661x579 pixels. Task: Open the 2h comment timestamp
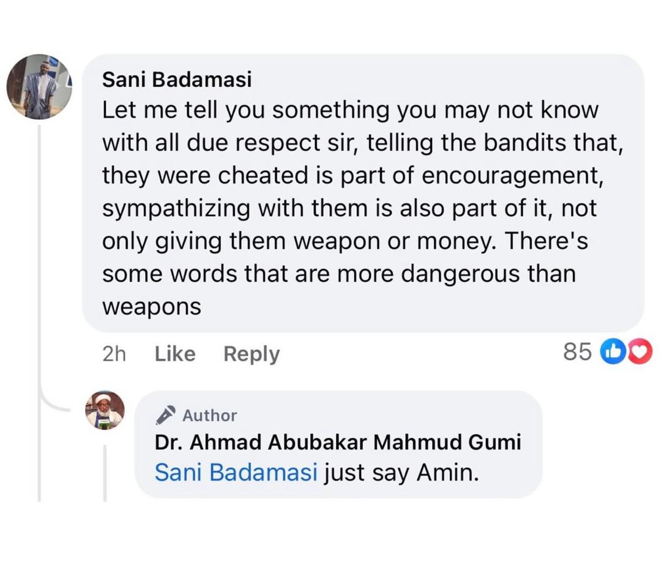[114, 353]
